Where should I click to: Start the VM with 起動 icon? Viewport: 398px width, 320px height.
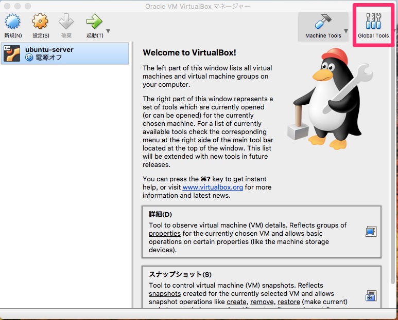[x=94, y=22]
